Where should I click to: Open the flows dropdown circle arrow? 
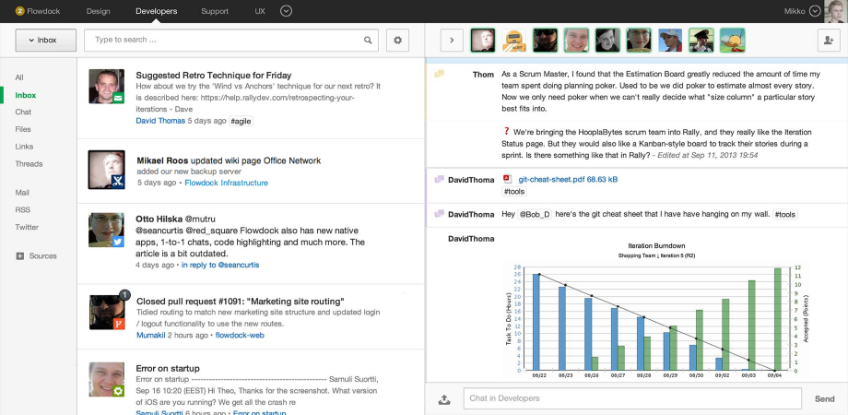coord(287,11)
